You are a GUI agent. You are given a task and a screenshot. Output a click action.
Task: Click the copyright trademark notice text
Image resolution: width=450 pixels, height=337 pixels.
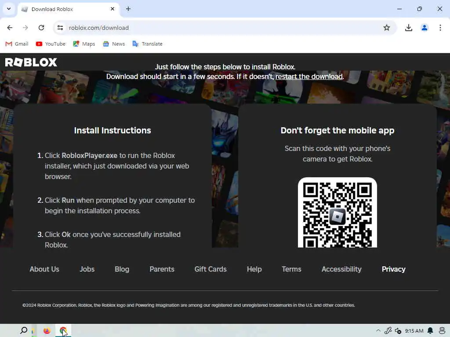point(189,305)
